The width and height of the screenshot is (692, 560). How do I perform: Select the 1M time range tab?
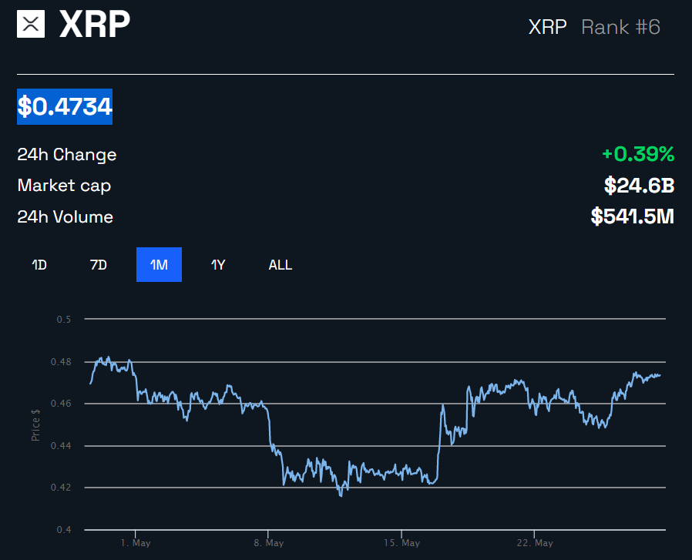159,265
